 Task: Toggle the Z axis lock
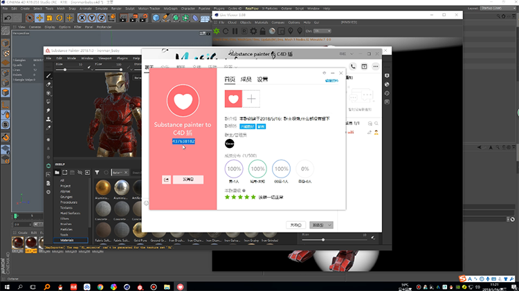point(101,17)
